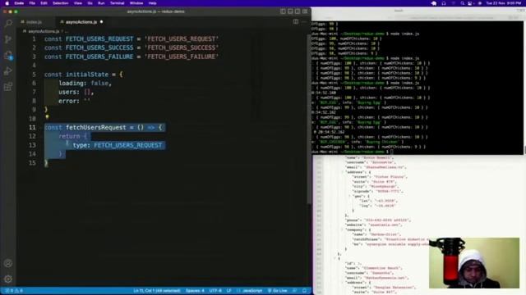Click the split editor right icon
The height and width of the screenshot is (295, 526).
pos(296,22)
